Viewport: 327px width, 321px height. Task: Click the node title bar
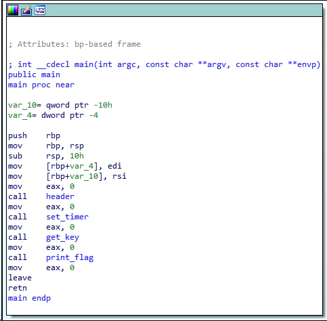[x=165, y=10]
